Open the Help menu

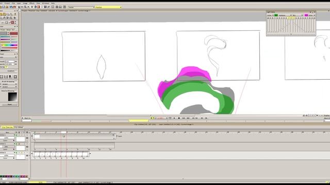(x=53, y=4)
